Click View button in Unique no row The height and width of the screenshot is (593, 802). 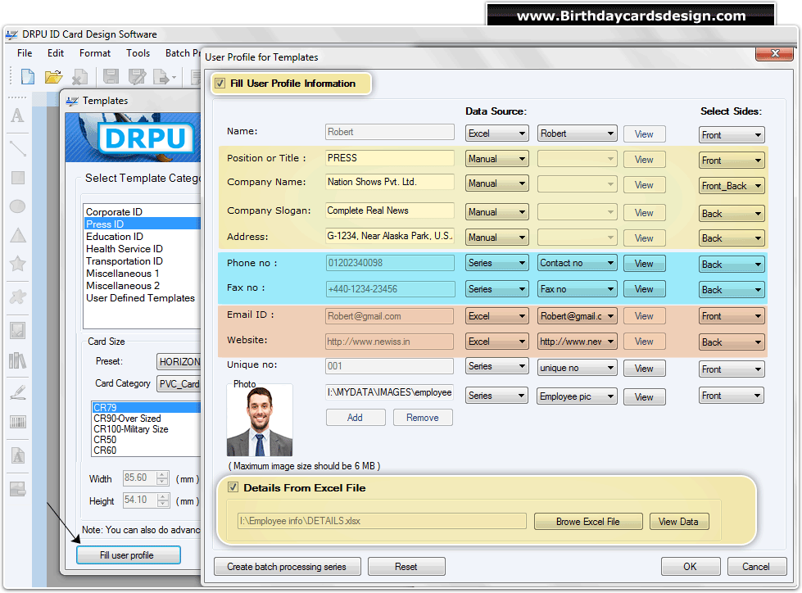[x=645, y=368]
